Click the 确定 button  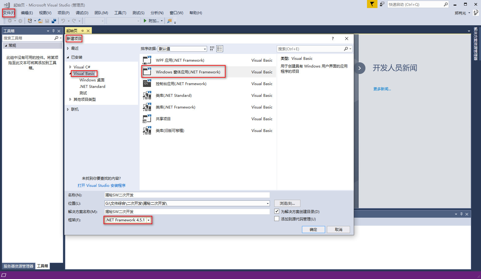[313, 229]
